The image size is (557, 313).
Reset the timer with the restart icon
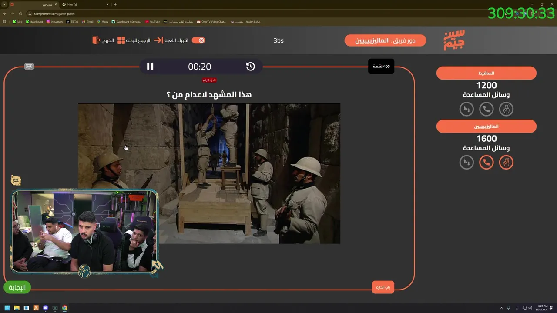pos(250,67)
